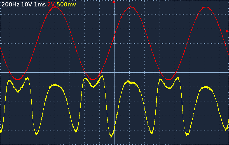The image size is (229, 145).
Task: Click the 1ms timebase readout
Action: click(x=40, y=5)
